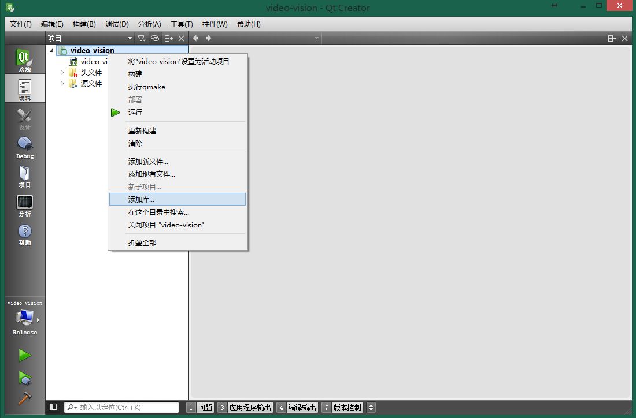Go forward in editor navigation
The height and width of the screenshot is (418, 636).
coord(209,38)
